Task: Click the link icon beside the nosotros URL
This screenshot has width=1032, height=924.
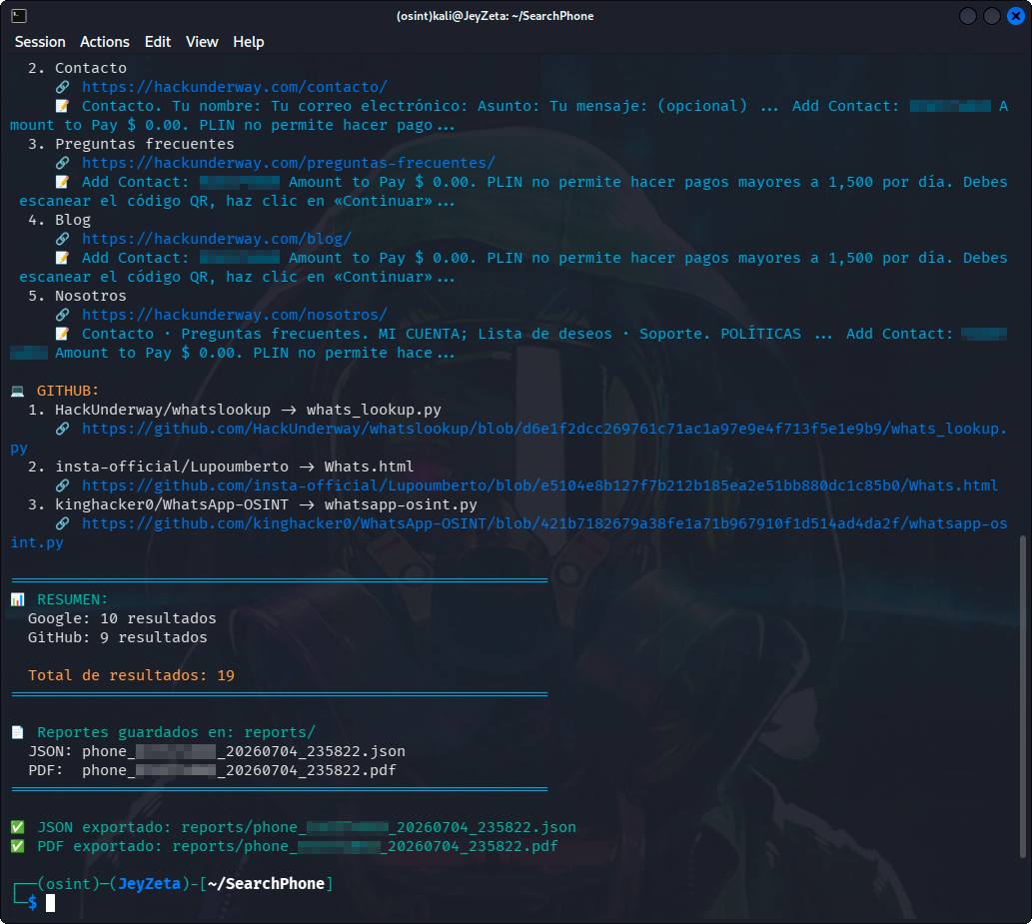Action: pos(63,315)
